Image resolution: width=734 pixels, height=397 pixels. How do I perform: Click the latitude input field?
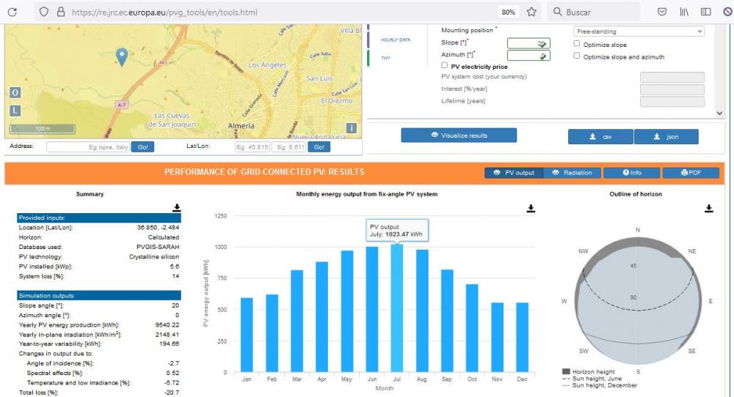pyautogui.click(x=252, y=147)
